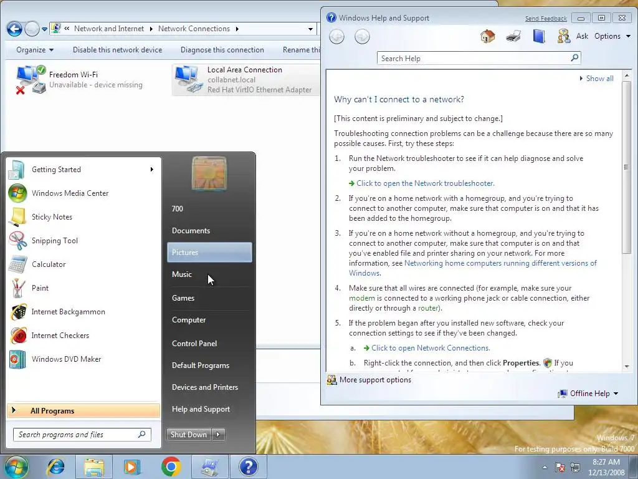Click the taskbar clock
Viewport: 638px width, 479px height.
606,467
